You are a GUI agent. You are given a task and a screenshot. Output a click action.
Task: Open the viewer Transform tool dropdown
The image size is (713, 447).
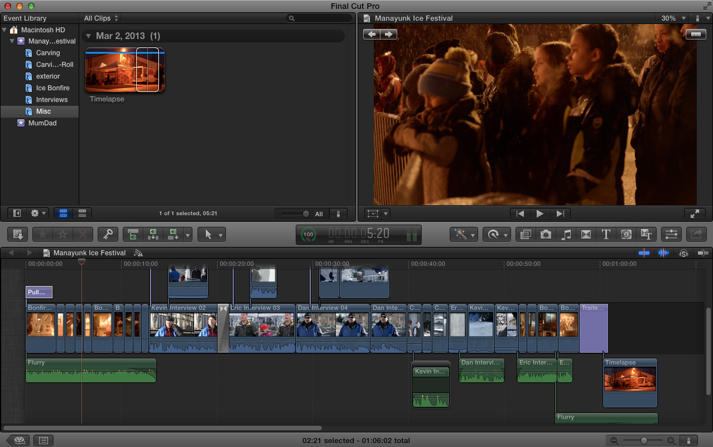coord(377,213)
